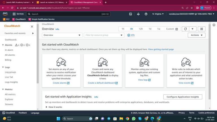Viewport: 217px width, 122px height.
Task: Open new browser tab
Action: pos(106,2)
